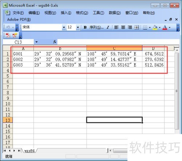The image size is (182, 161).
Task: Open the 数据(D) menu
Action: (x=115, y=13)
